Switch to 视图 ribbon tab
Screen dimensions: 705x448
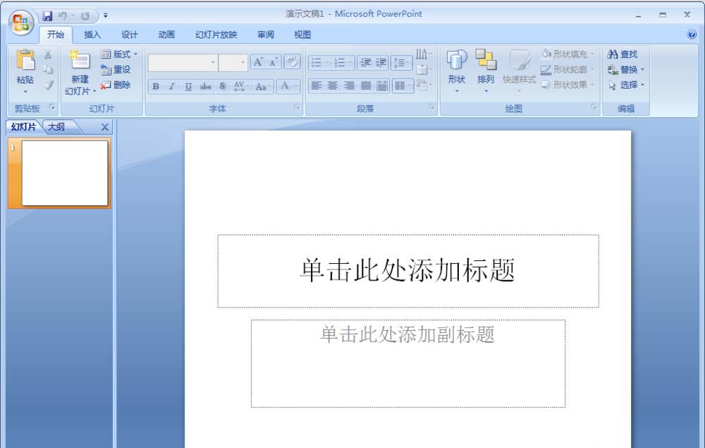(x=302, y=35)
